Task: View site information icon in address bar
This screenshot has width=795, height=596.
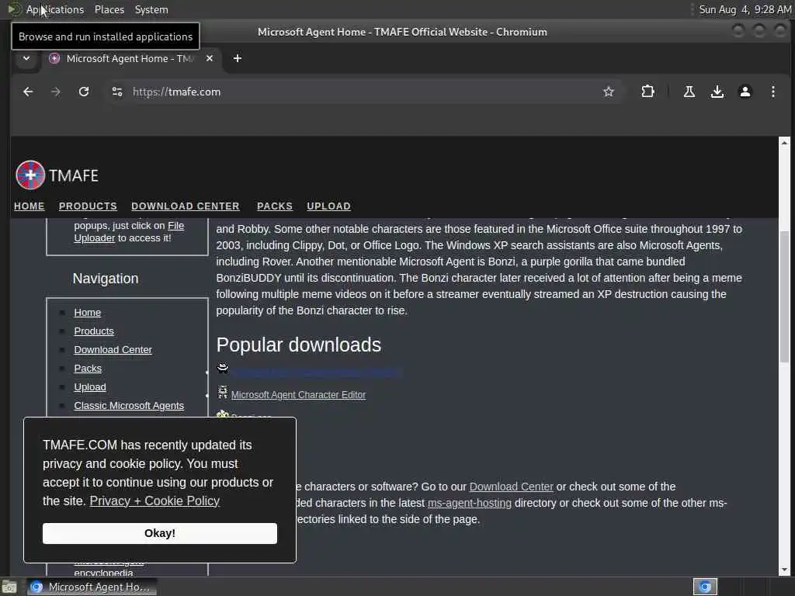Action: coord(117,92)
